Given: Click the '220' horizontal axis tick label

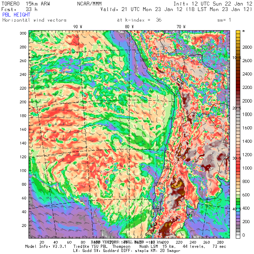Looking at the screenshot, I should 179,242.
